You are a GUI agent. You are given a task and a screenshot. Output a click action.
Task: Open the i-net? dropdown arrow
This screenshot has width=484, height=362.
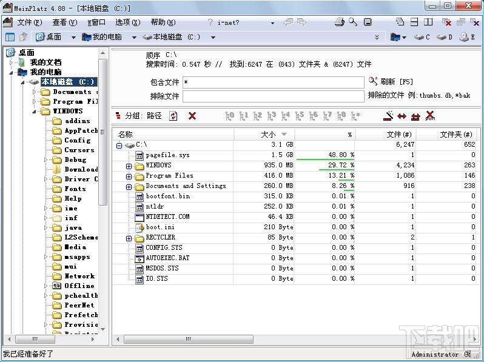coord(272,23)
